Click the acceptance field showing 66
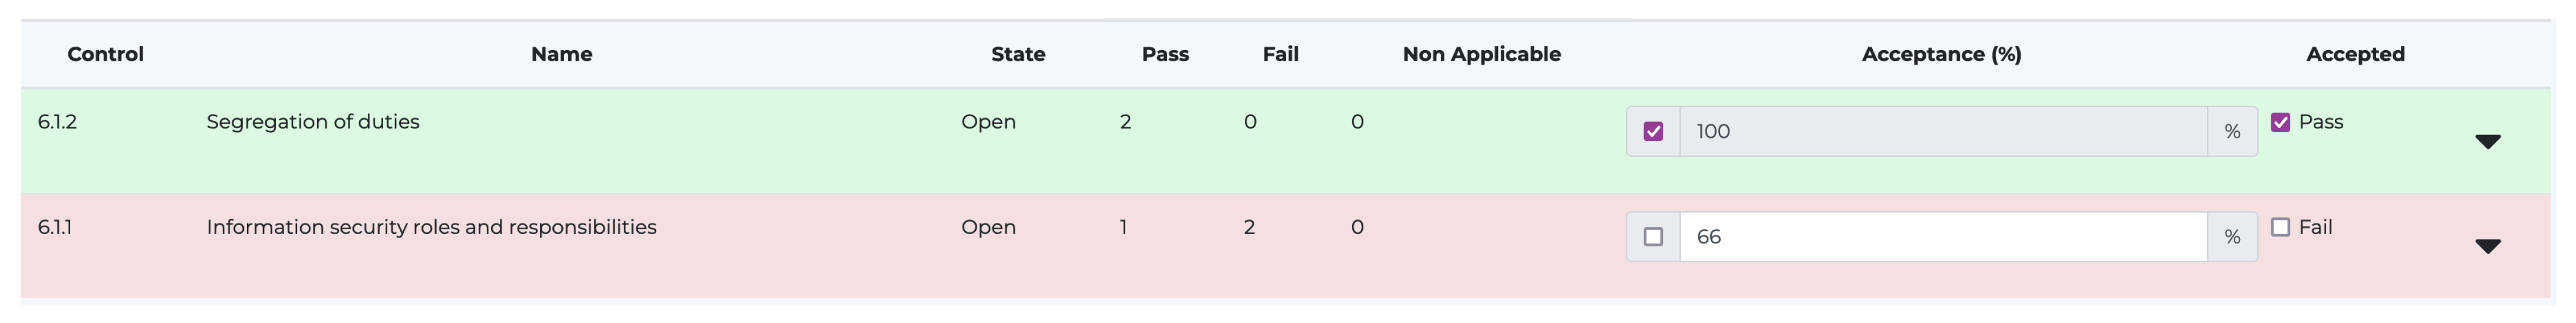 point(1942,237)
